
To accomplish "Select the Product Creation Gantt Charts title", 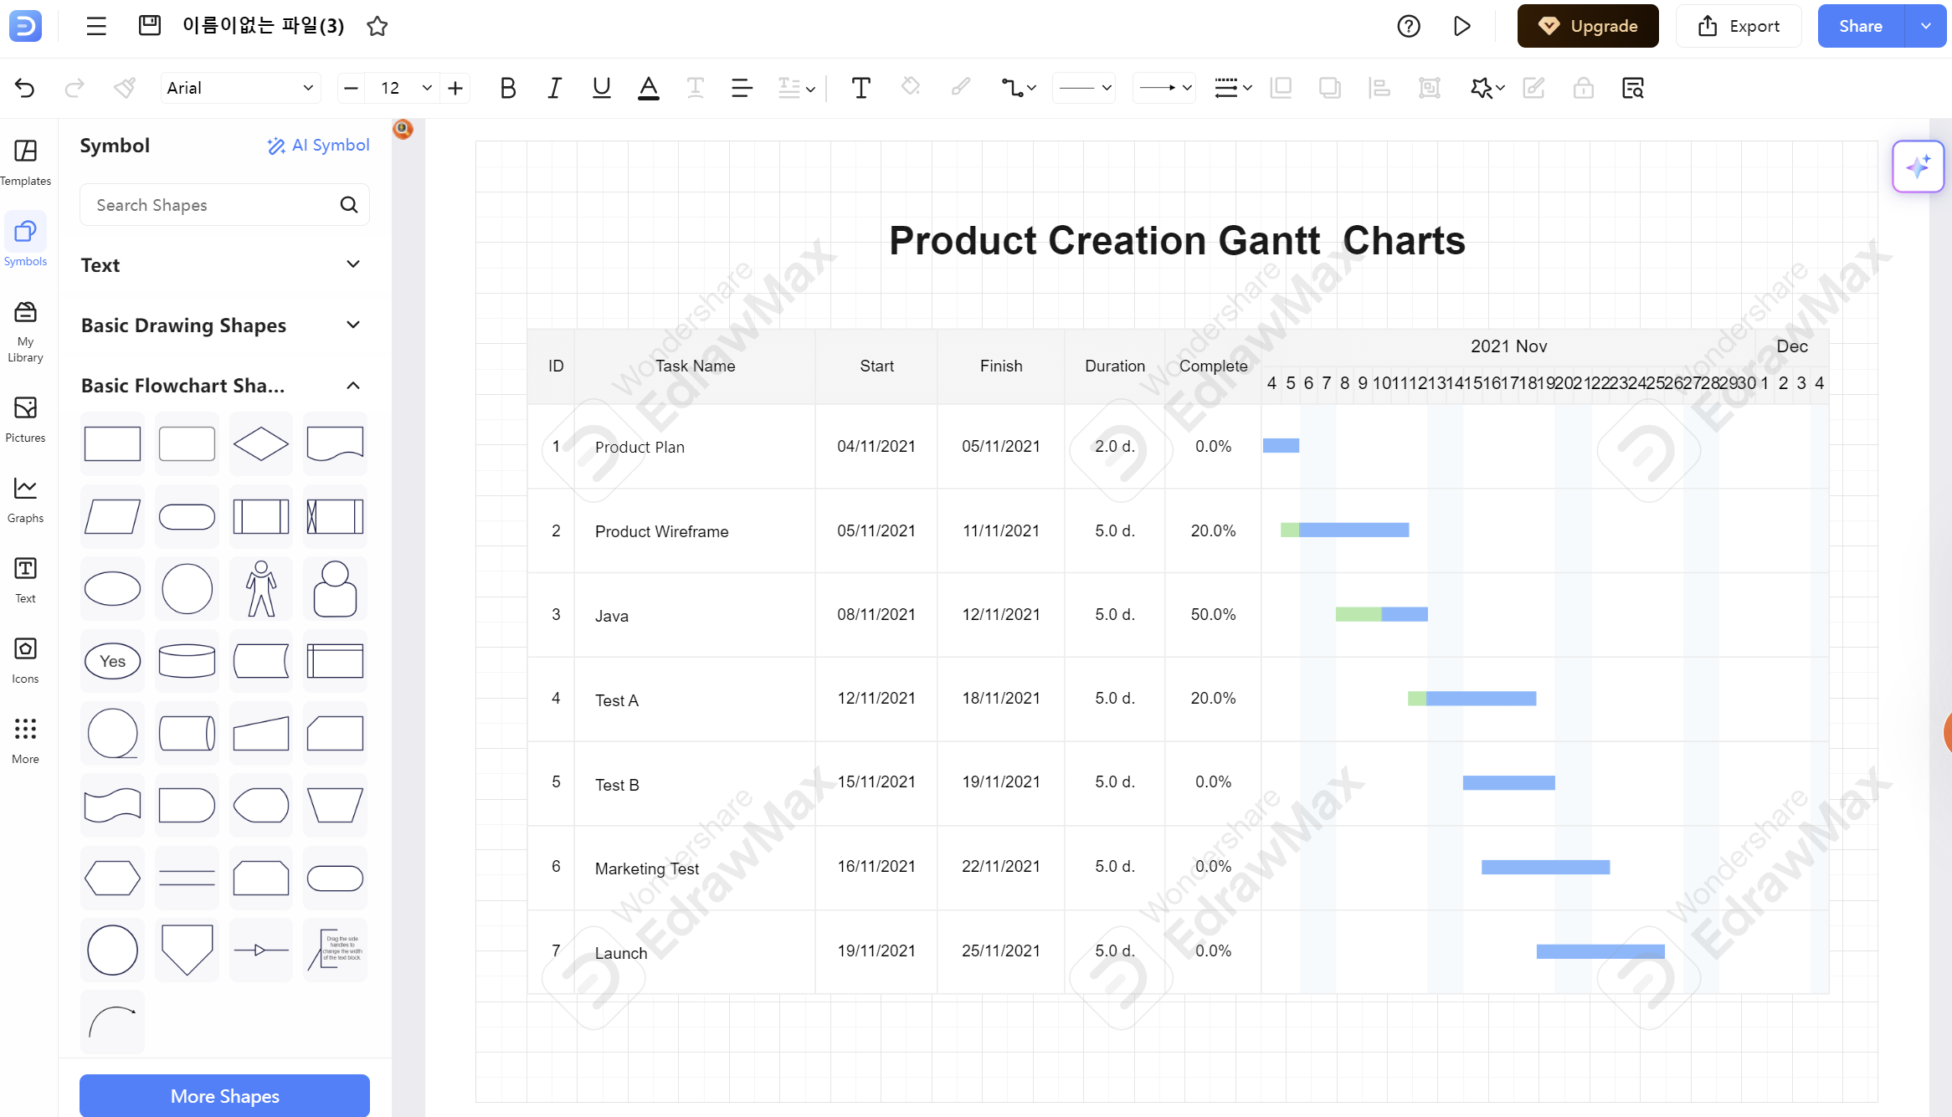I will (x=1177, y=241).
